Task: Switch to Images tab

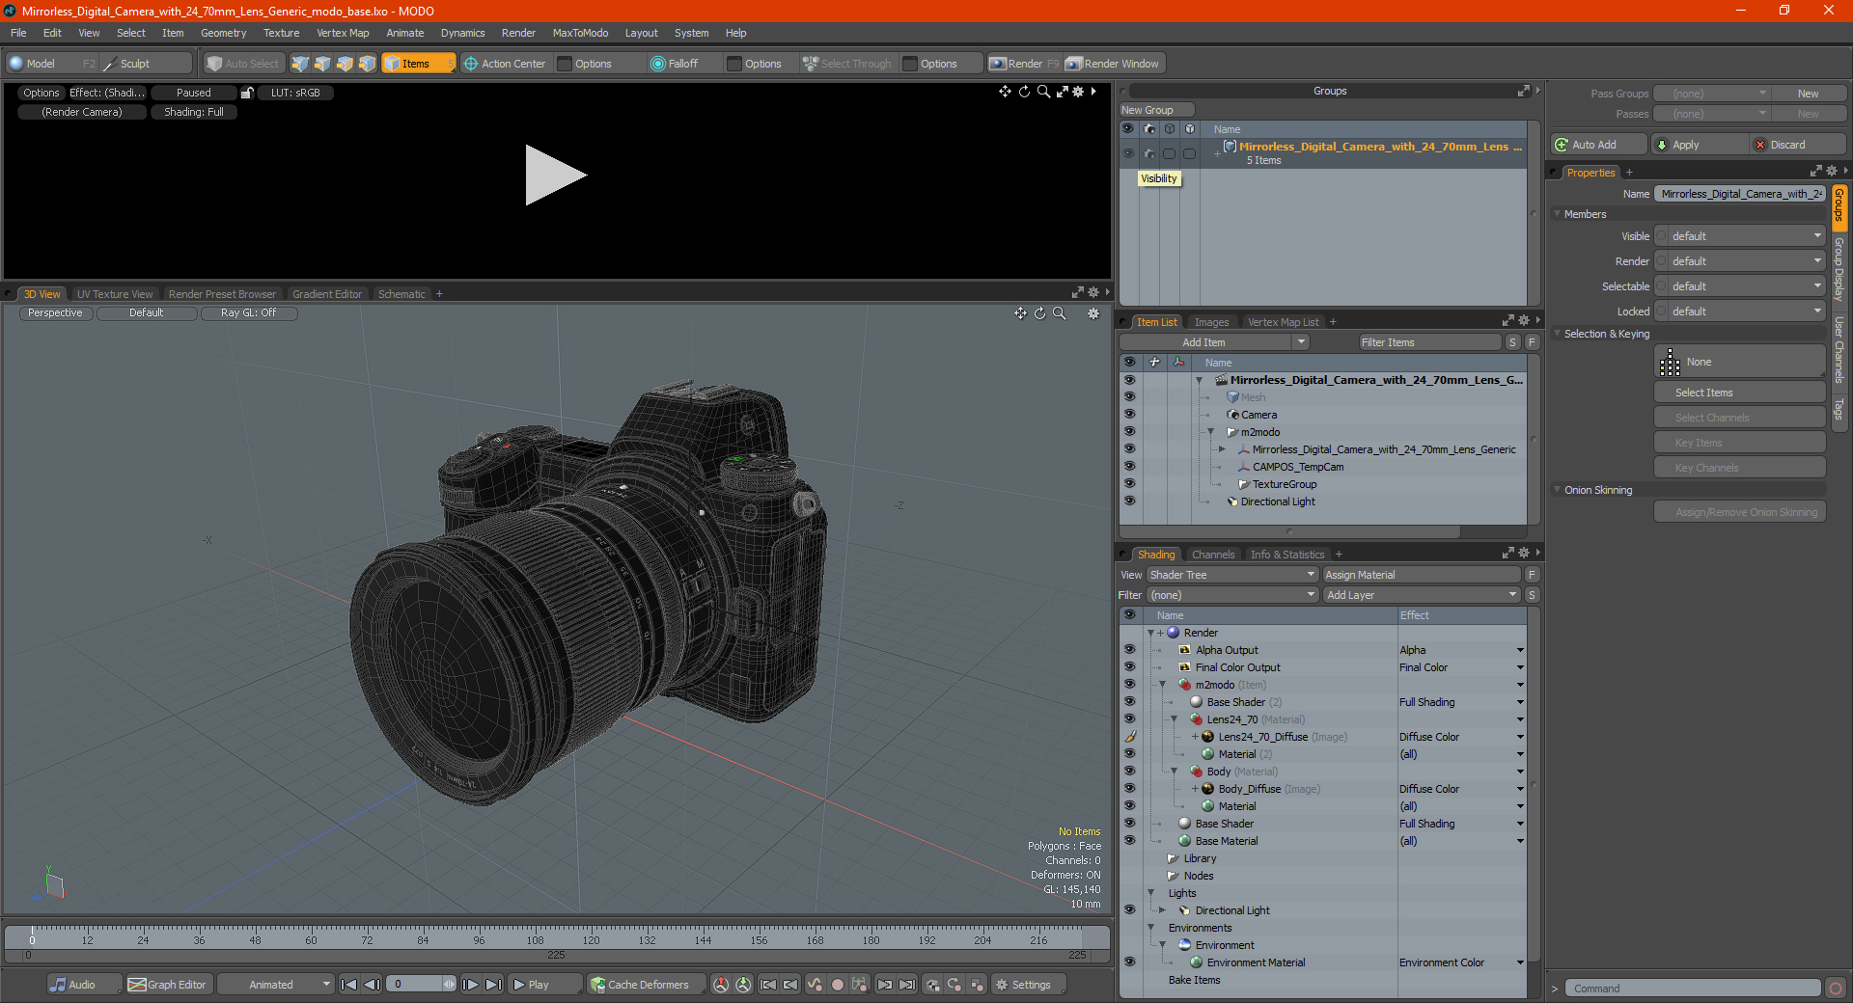Action: [x=1211, y=322]
